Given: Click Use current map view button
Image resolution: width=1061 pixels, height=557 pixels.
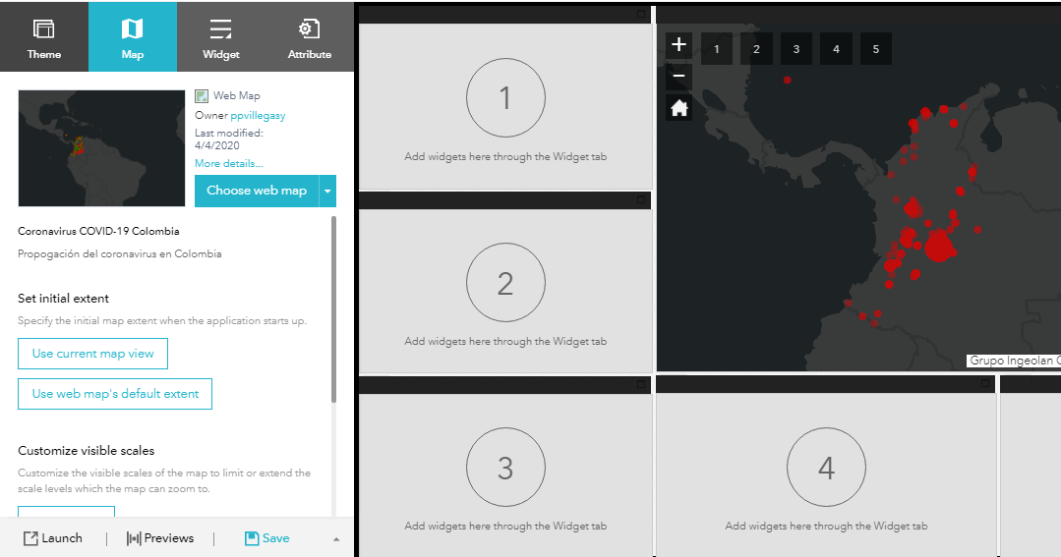Looking at the screenshot, I should 92,354.
